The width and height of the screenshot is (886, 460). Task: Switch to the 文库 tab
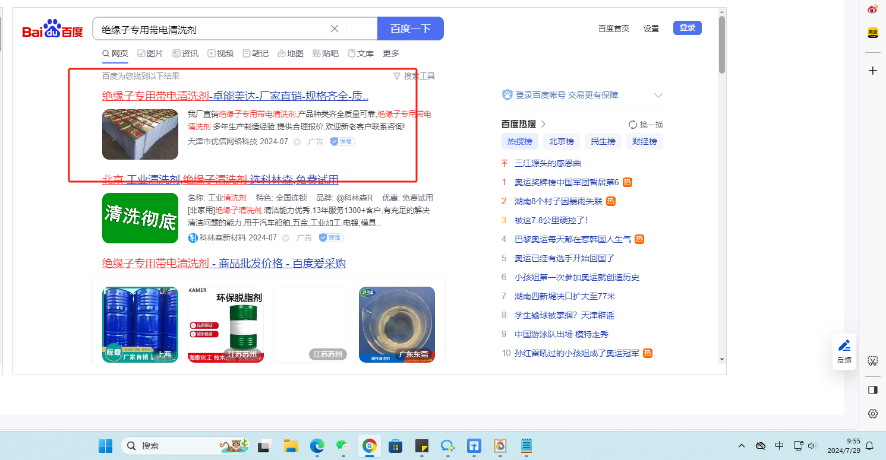361,53
